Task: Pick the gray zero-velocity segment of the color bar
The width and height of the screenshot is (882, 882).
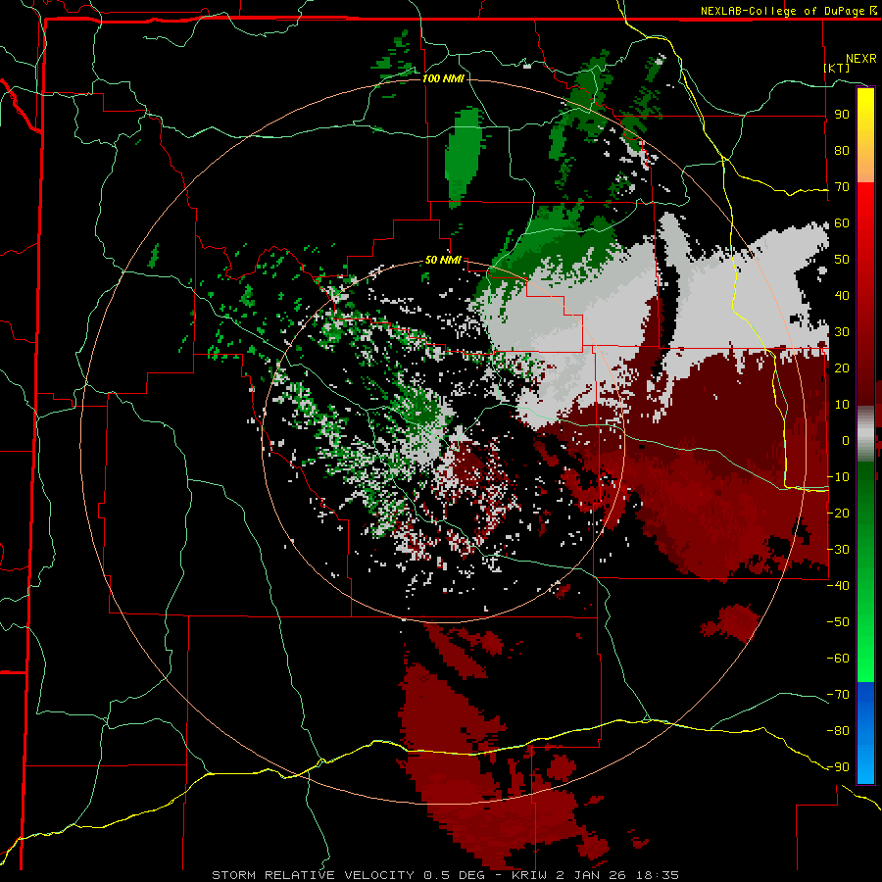Action: pyautogui.click(x=865, y=434)
